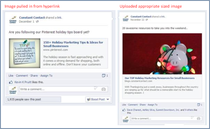Click thumbs-up icon next to Kevin K Pruitt
210x129 pixels.
pos(11,82)
